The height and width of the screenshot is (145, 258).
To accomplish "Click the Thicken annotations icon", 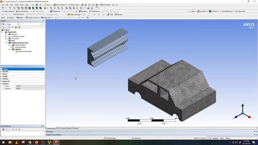I will pyautogui.click(x=118, y=14).
